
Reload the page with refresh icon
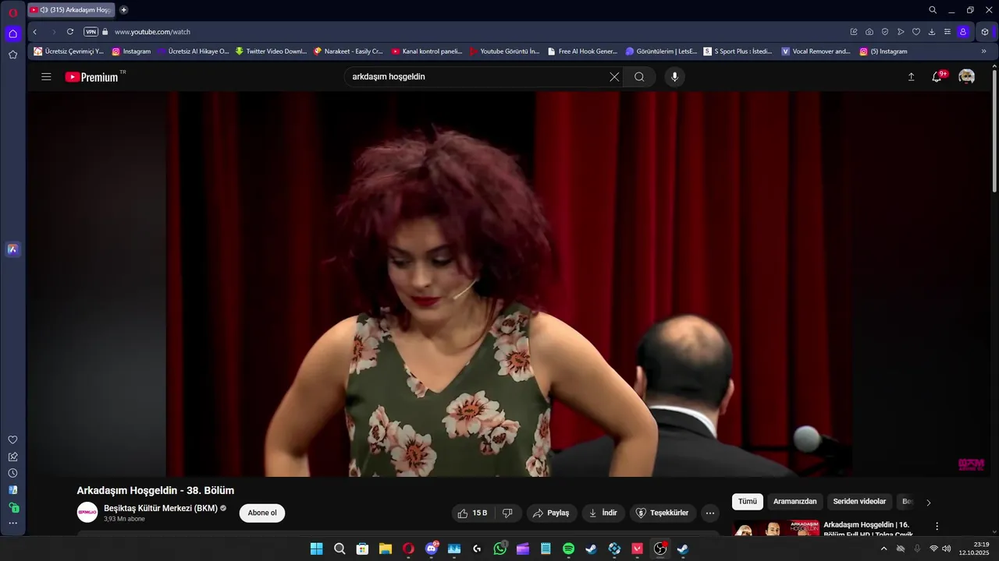coord(70,32)
